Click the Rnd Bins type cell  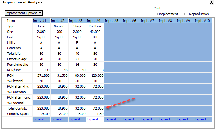pos(95,26)
